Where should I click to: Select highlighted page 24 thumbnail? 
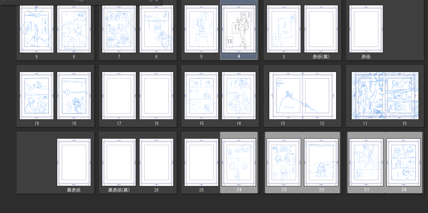coord(239,162)
